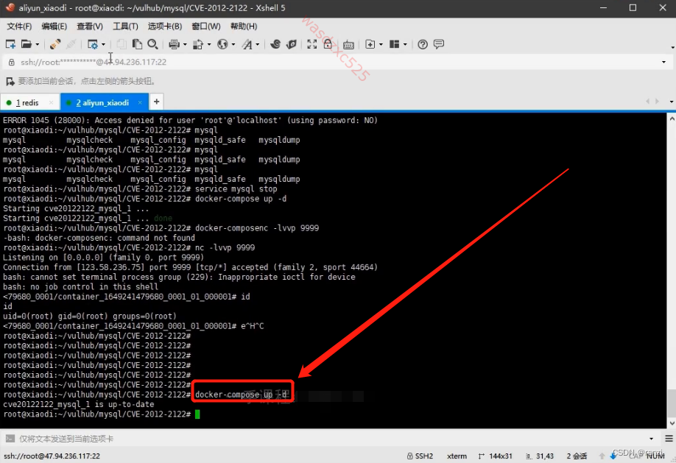Click the tab list dropdown arrow
Screen dimensions: 676x463
point(672,102)
